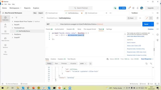Search within the response body
The image size is (161, 90).
[151, 63]
